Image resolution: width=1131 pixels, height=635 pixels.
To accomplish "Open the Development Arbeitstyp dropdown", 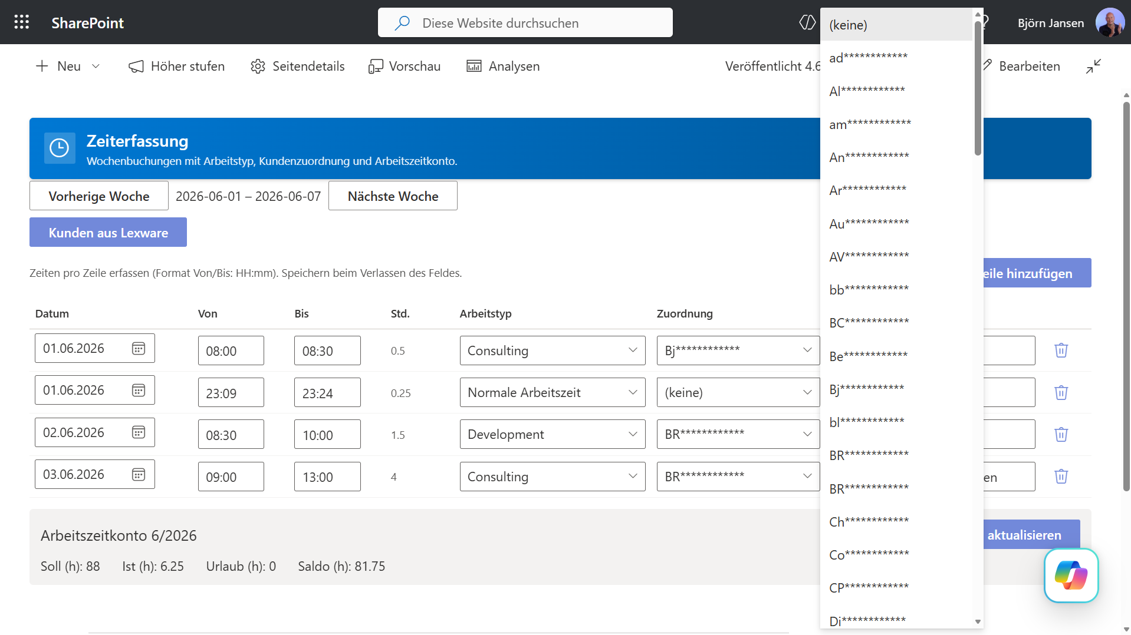I will (553, 434).
